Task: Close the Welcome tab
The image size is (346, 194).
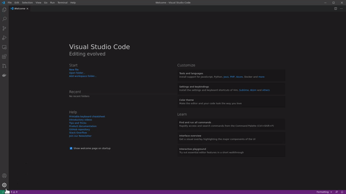Action: coord(27,9)
